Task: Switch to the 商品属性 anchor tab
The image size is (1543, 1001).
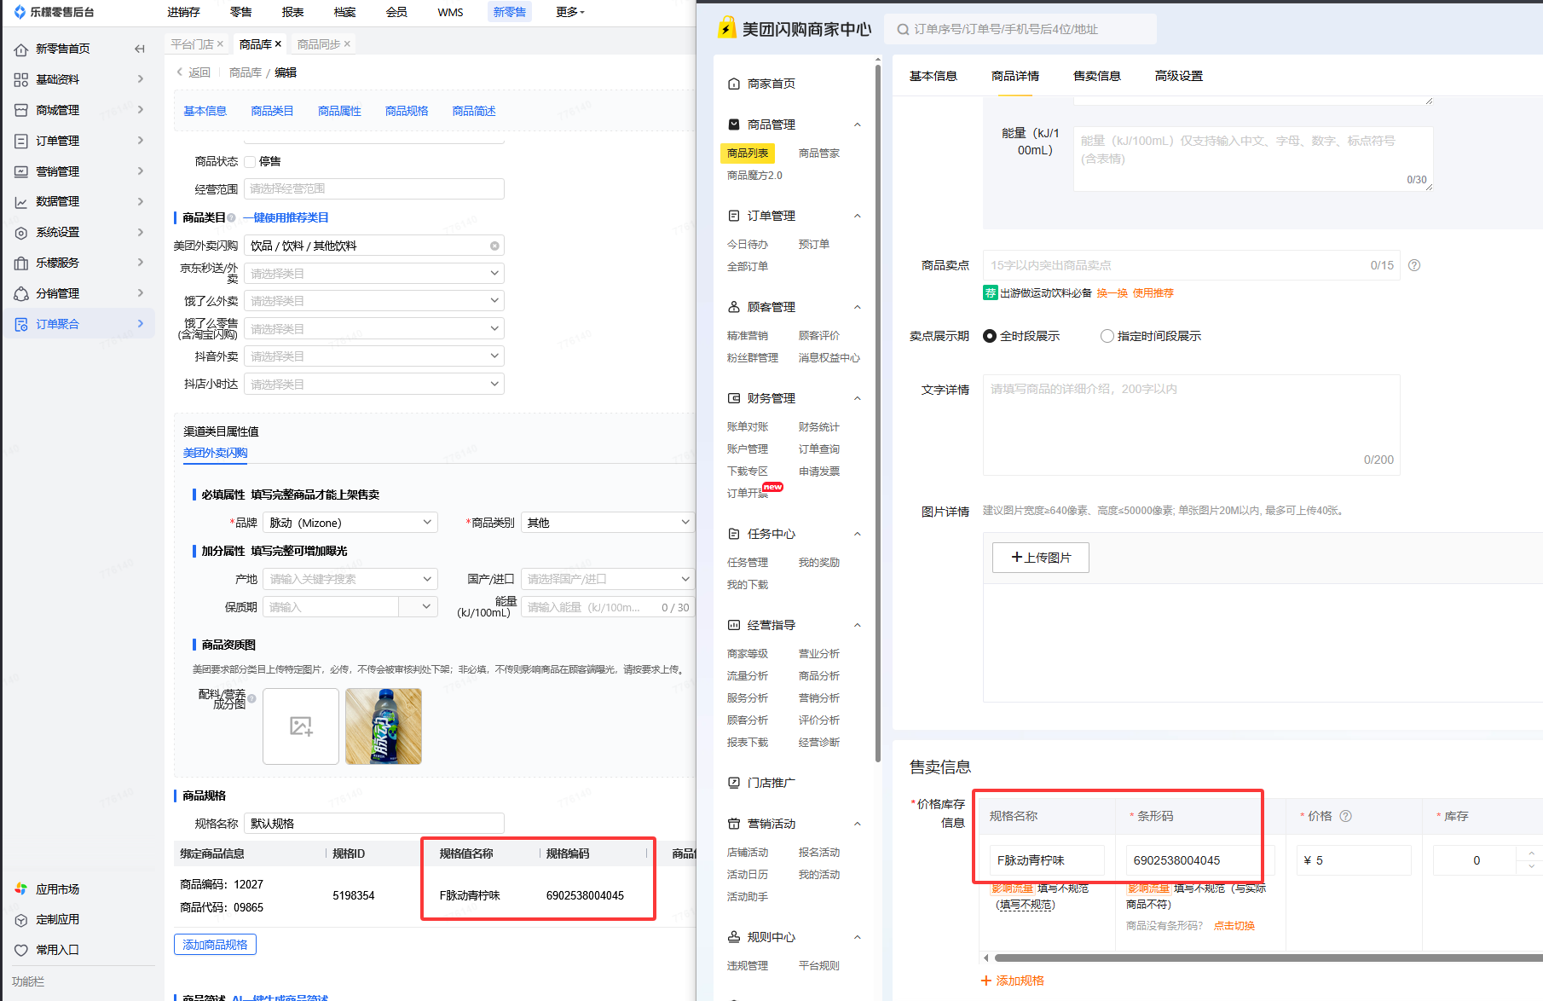Action: coord(339,111)
